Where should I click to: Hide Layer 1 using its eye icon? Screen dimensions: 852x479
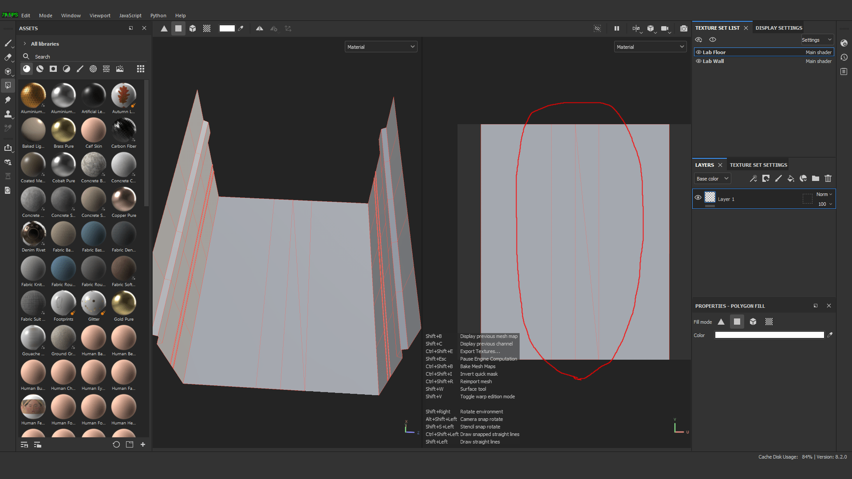click(x=698, y=198)
